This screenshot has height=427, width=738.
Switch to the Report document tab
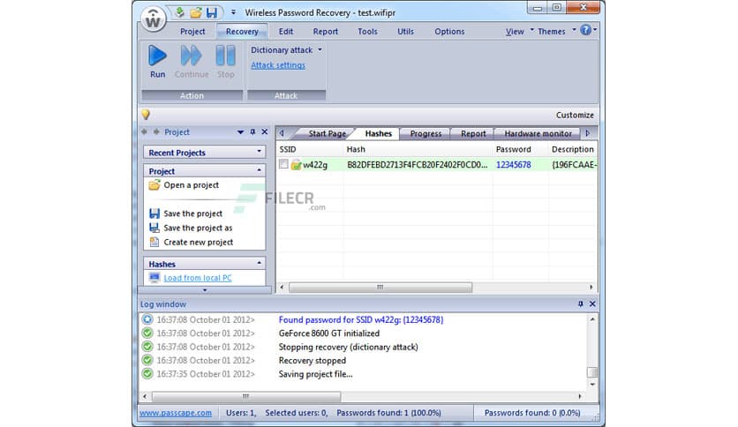(x=473, y=133)
